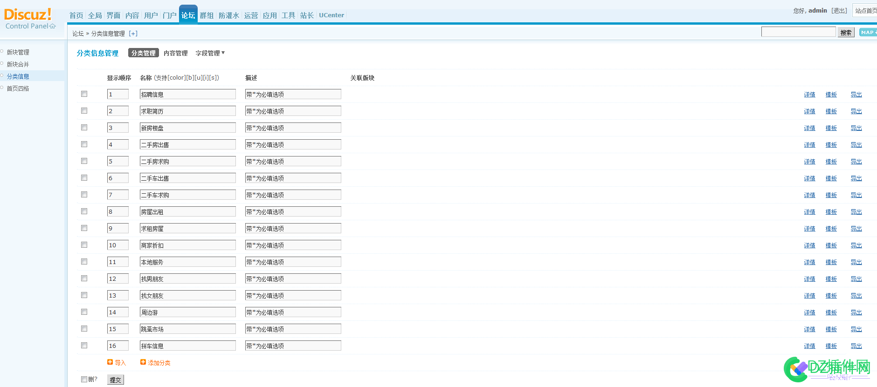Viewport: 877px width, 387px height.
Task: Switch to the 用户 top menu tab
Action: tap(151, 15)
